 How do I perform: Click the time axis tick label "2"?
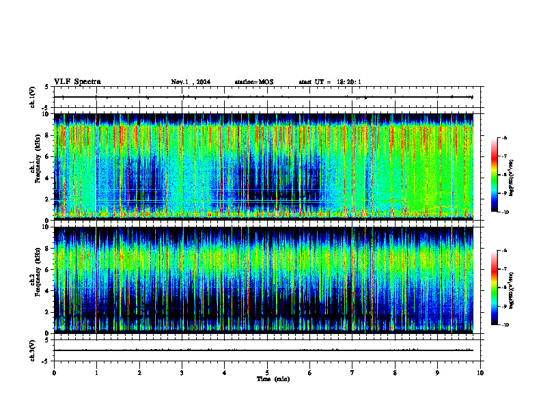[x=139, y=373]
